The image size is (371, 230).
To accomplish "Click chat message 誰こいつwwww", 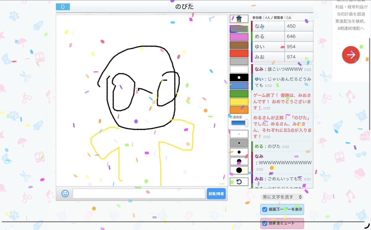I will (285, 69).
